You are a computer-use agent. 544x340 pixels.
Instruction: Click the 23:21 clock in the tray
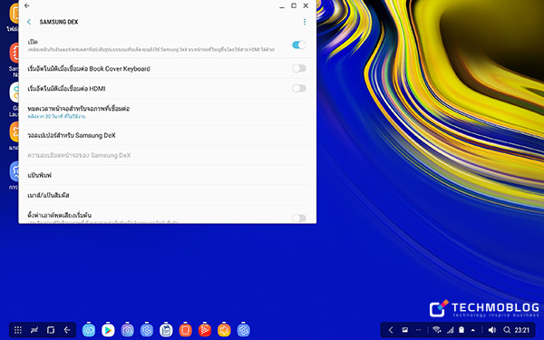click(x=522, y=330)
